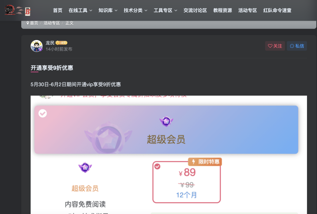Viewport: 317px width, 214px height.
Task: Select the ¥89 plan red checkmark
Action: 157,166
